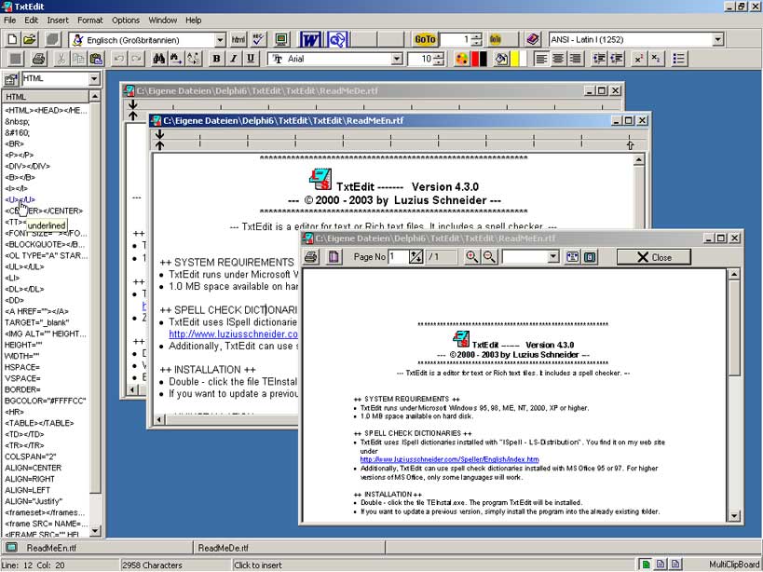Open a file with the folder icon
Screen dimensions: 763x572
pyautogui.click(x=30, y=39)
